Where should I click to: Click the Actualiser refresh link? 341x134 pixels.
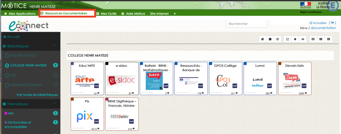(x=318, y=23)
